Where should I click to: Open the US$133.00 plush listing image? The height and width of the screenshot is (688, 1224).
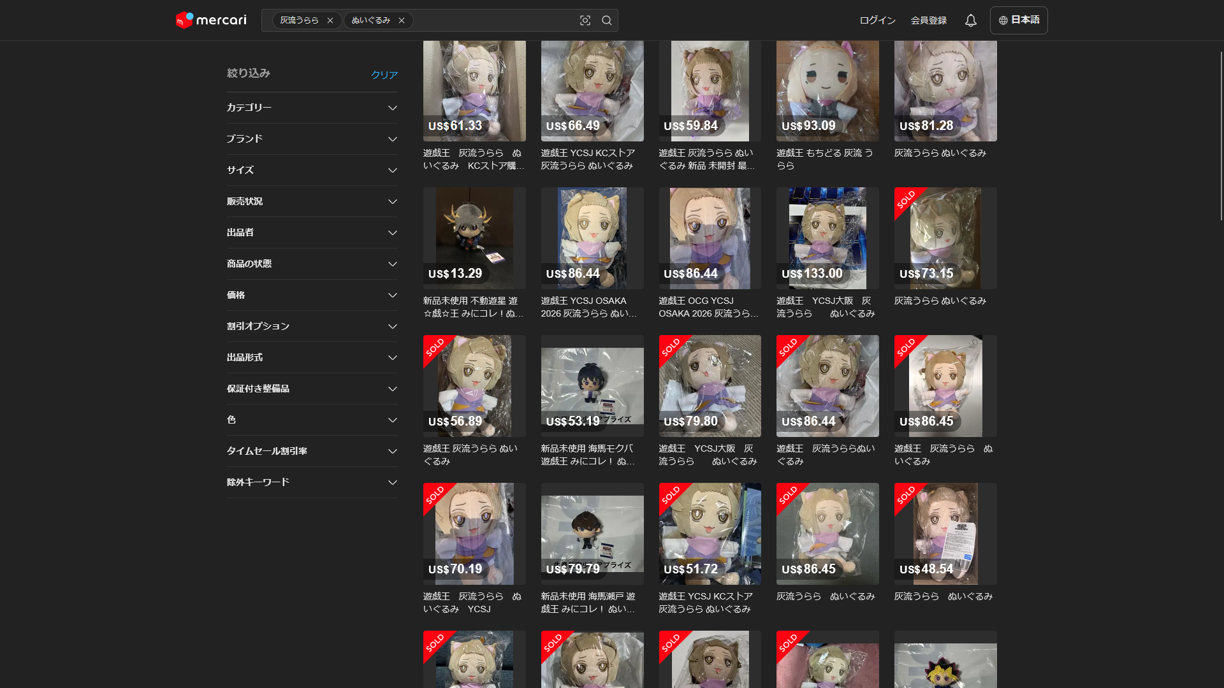[827, 238]
